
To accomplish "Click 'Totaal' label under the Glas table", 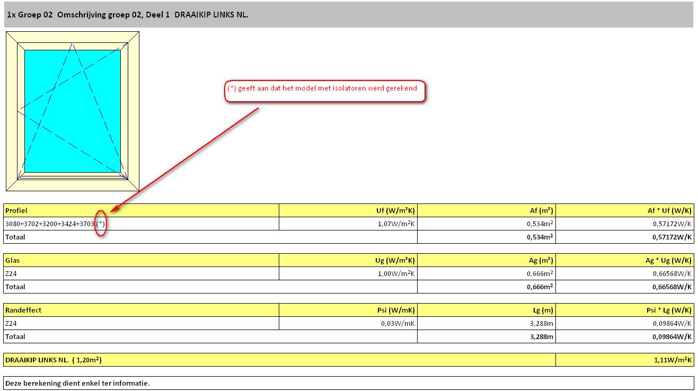I will [x=15, y=287].
